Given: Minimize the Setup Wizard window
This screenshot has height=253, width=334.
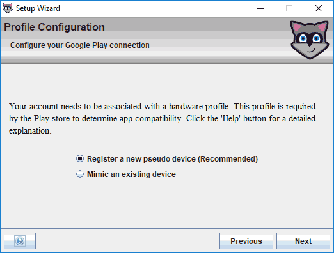Looking at the screenshot, I should click(260, 8).
